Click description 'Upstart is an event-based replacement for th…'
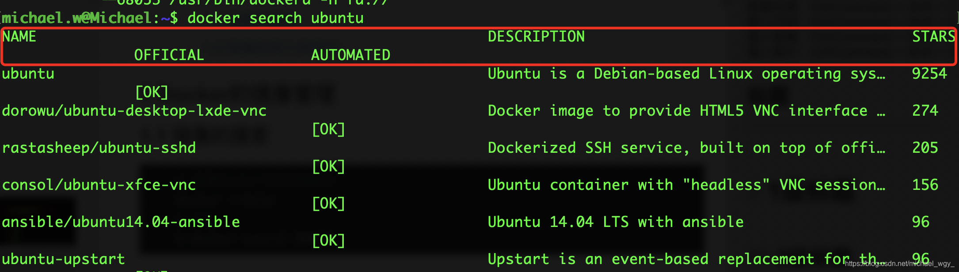 point(686,259)
